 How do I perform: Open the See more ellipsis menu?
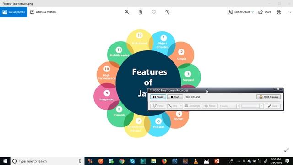pos(289,12)
